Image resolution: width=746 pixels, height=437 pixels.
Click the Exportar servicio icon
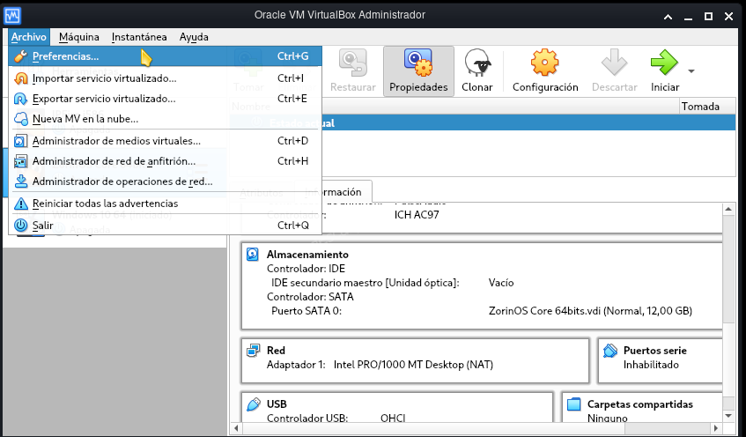20,99
